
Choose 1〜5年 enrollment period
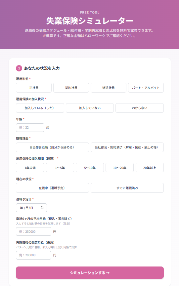60,168
